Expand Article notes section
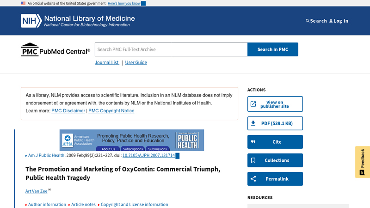The width and height of the screenshot is (370, 208). pyautogui.click(x=82, y=204)
